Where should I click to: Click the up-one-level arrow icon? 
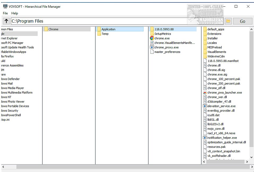click(6, 21)
